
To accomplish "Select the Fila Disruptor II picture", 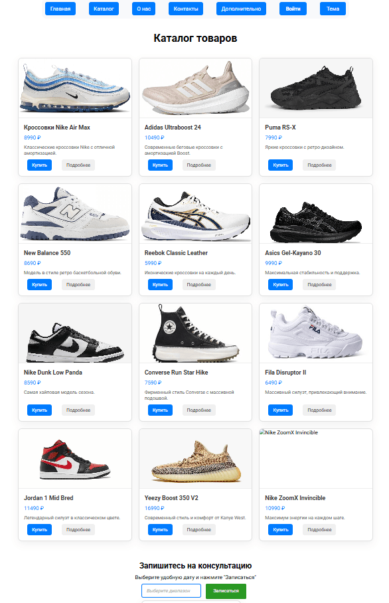I will [x=316, y=333].
